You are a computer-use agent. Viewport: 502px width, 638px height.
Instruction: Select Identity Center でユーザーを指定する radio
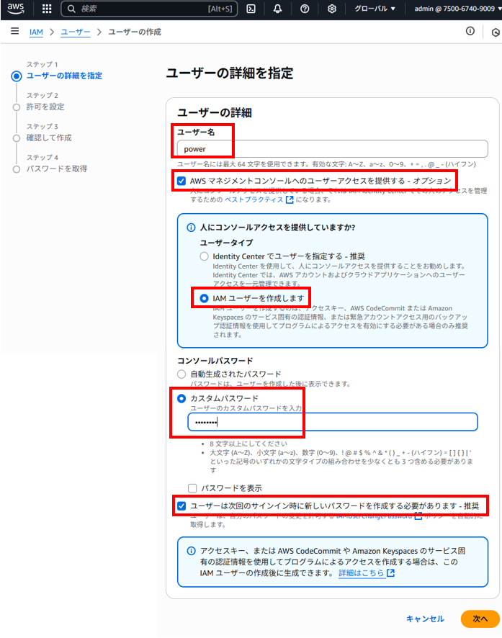click(x=204, y=256)
